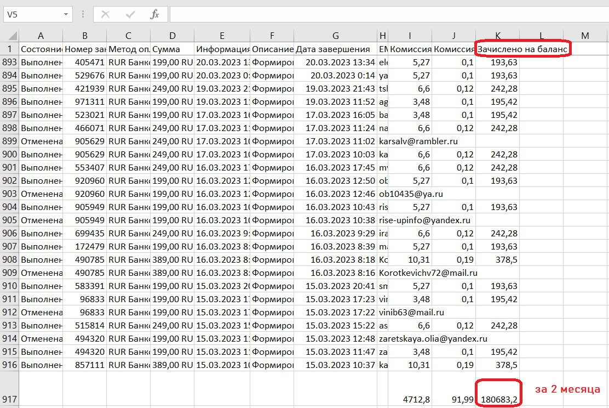Click order number cell 583391
The image size is (609, 408).
tap(85, 286)
